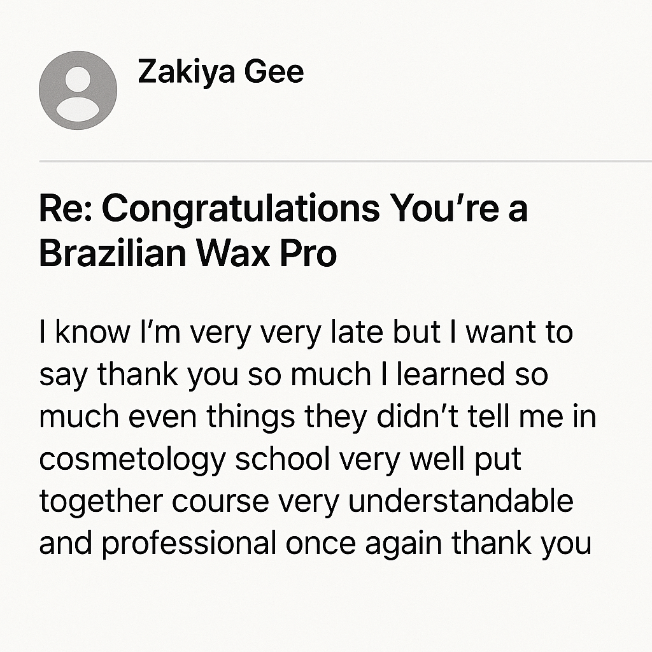Select the "Re: Congratulations You're a" subject line
This screenshot has height=652, width=652.
click(283, 209)
